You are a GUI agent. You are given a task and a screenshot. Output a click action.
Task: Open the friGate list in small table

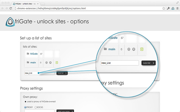34,54
